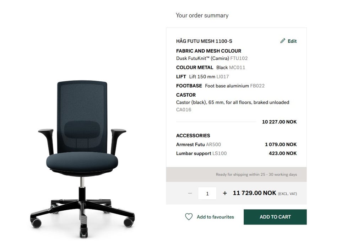Click the heart favourites icon
The width and height of the screenshot is (341, 243).
[x=189, y=217]
